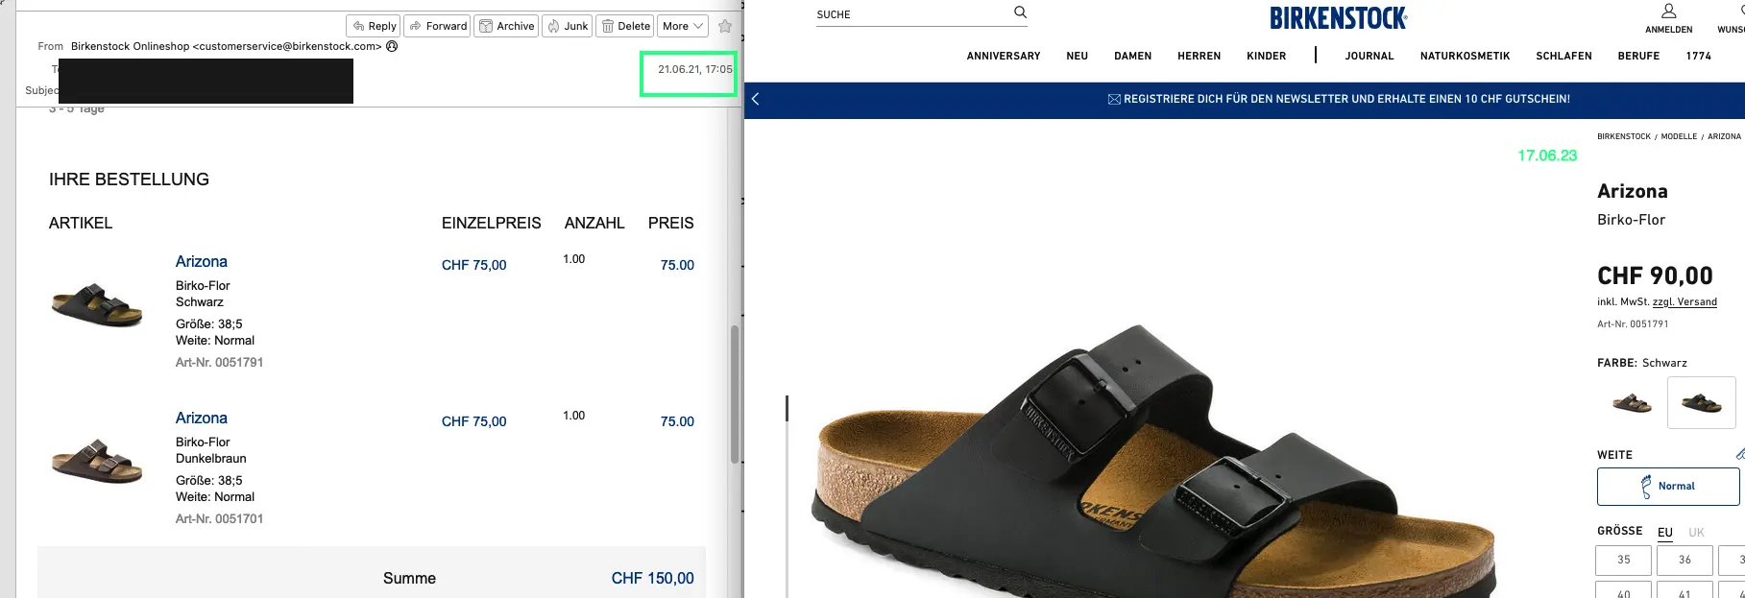1745x598 pixels.
Task: Open the Herren category
Action: [x=1199, y=56]
